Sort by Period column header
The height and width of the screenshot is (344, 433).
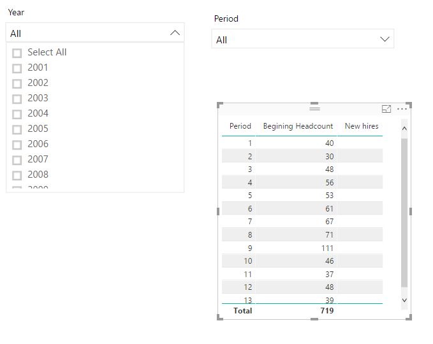240,126
